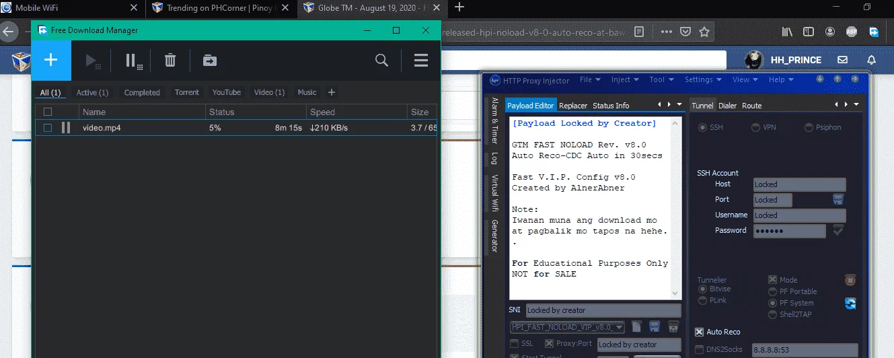This screenshot has height=358, width=894.
Task: Filter downloads by YouTube
Action: coord(227,93)
